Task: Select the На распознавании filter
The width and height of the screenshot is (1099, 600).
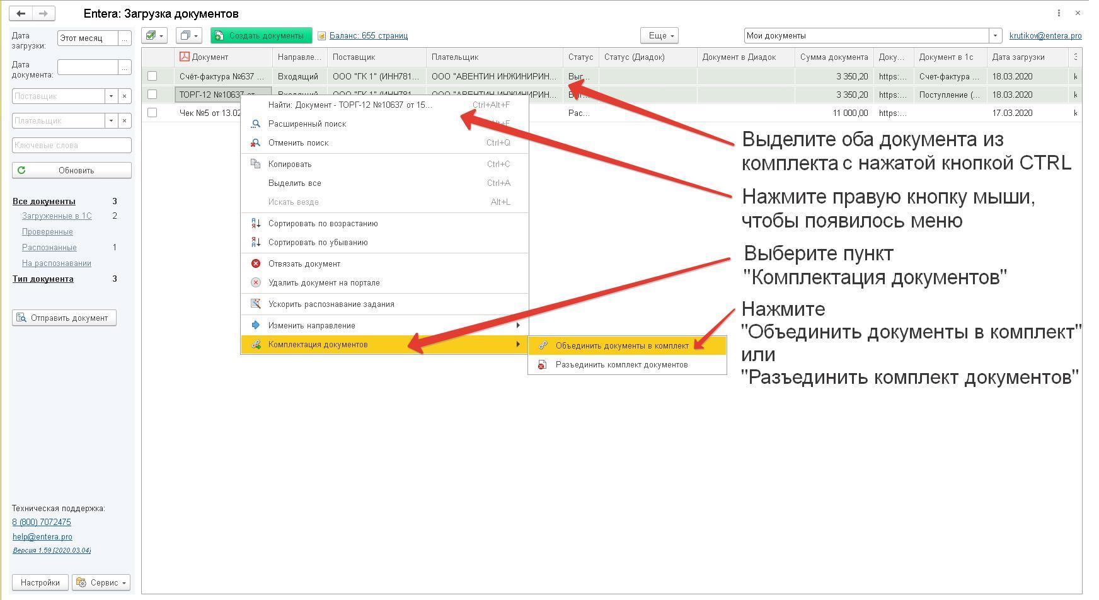Action: [x=57, y=263]
